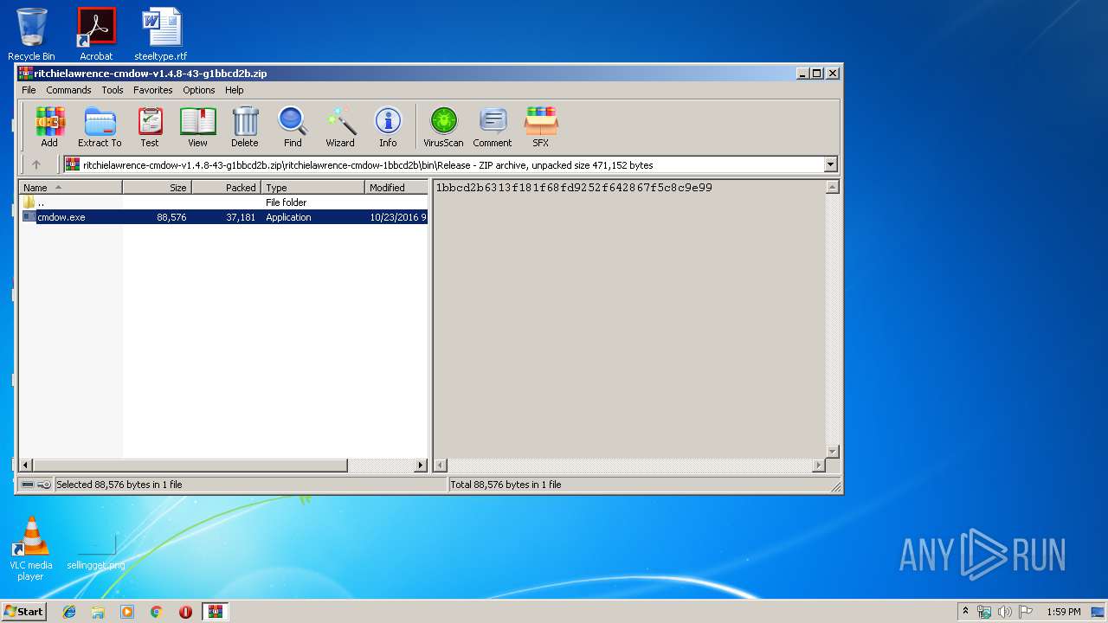
Task: Sort file list by Size column
Action: (157, 187)
